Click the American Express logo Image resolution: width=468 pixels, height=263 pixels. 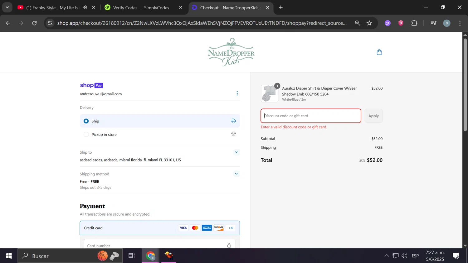[x=207, y=228]
